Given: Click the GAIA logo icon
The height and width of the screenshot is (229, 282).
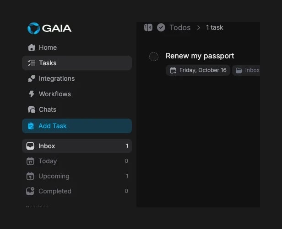Looking at the screenshot, I should coord(33,28).
